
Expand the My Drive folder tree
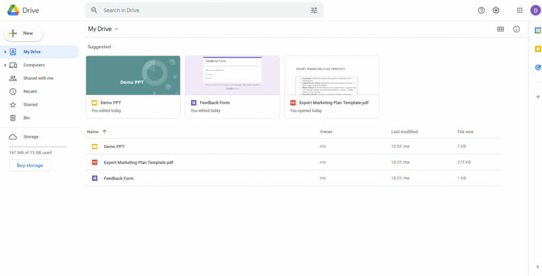pos(5,52)
